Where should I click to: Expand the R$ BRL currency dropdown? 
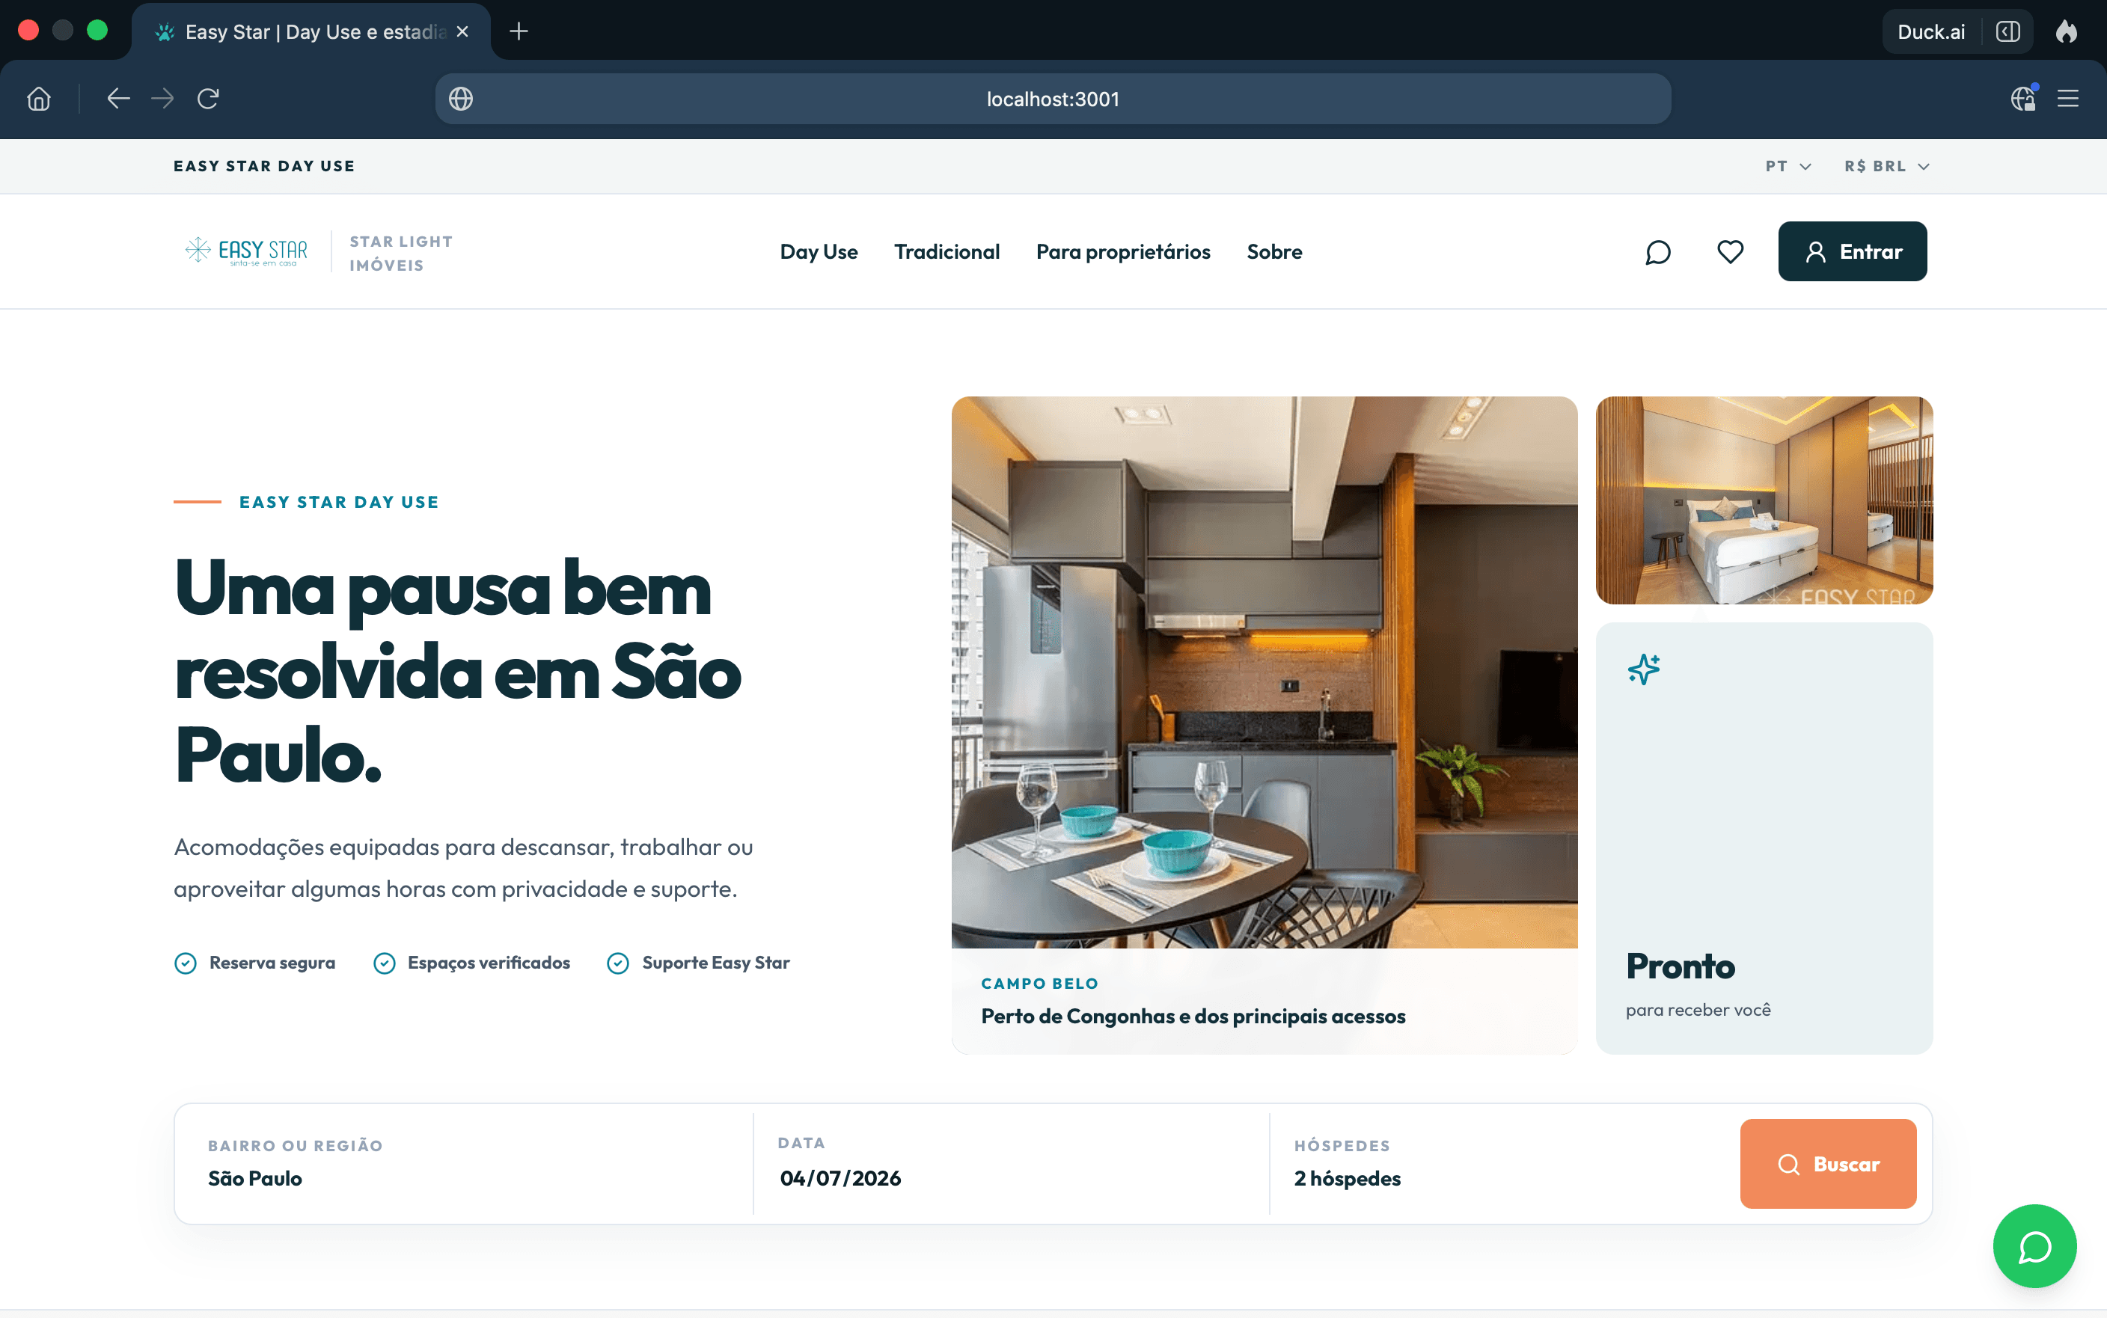[1886, 167]
